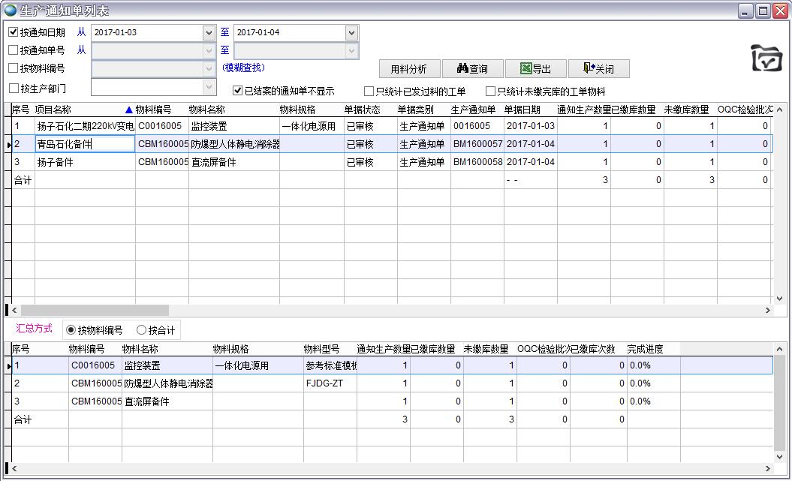The image size is (792, 481).
Task: Click the 完成进度 column header in summary
Action: pyautogui.click(x=645, y=349)
